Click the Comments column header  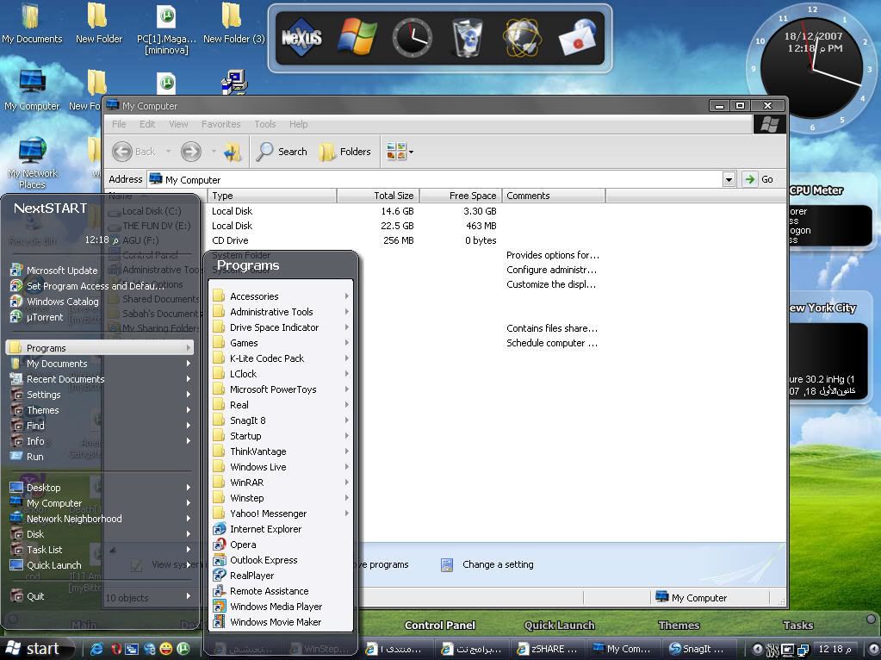(x=554, y=196)
